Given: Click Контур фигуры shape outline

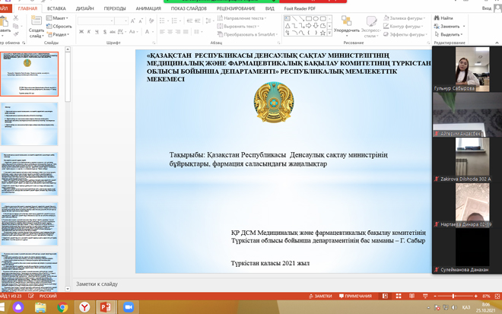Looking at the screenshot, I should pos(403,27).
